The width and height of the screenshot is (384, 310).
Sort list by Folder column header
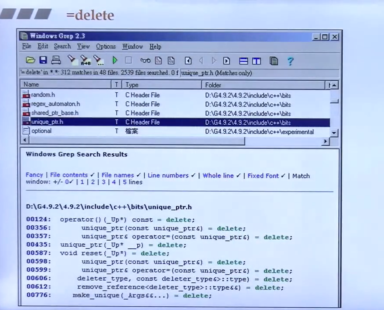[x=263, y=85]
